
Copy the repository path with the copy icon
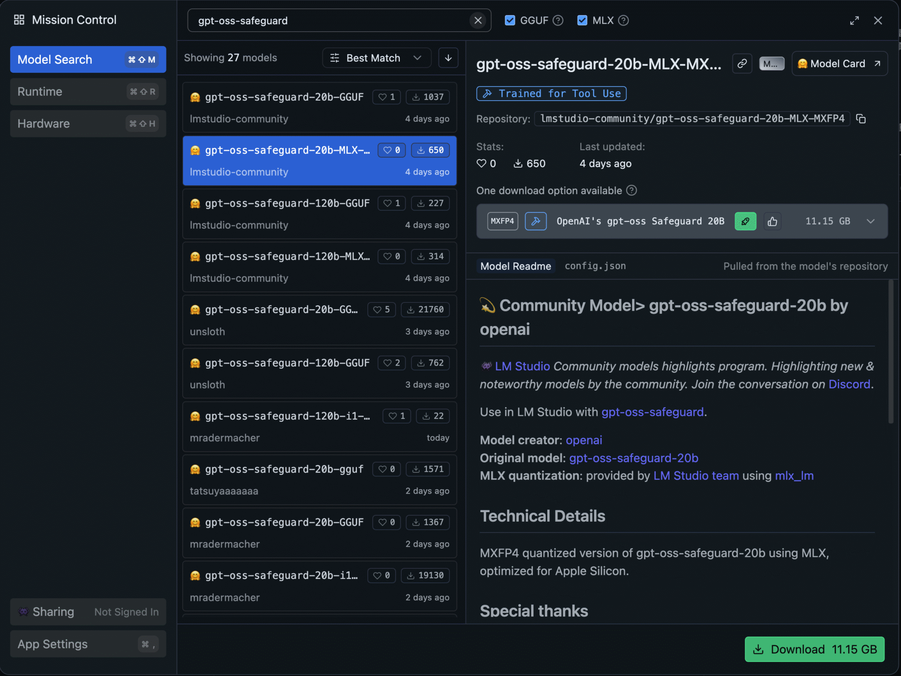click(x=861, y=119)
